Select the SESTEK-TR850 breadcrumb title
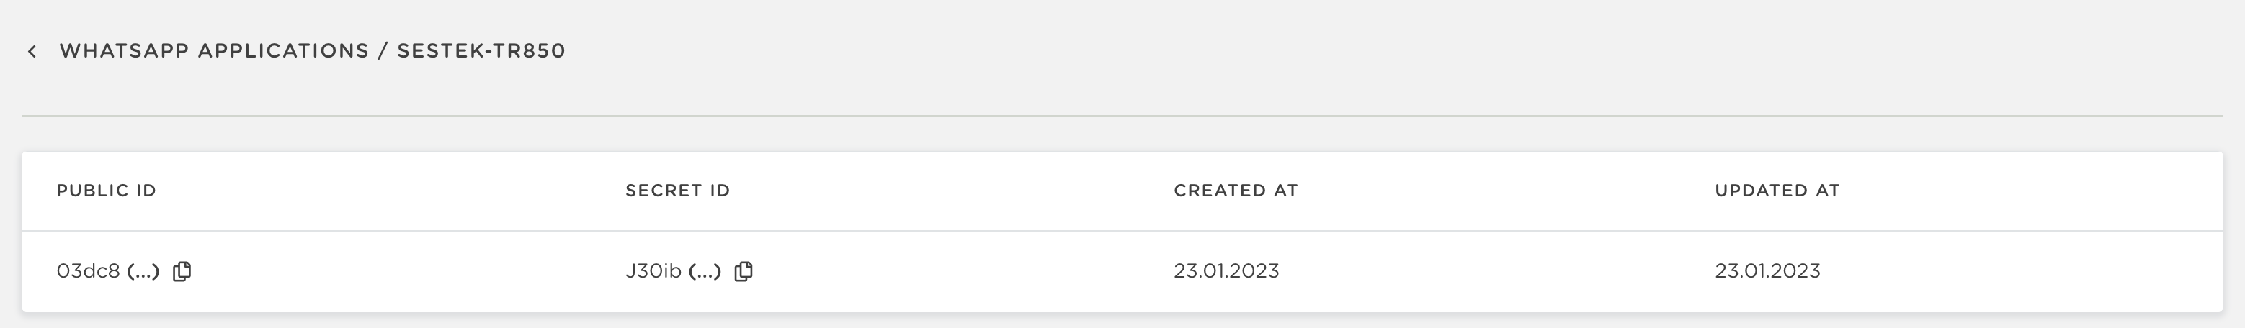The width and height of the screenshot is (2245, 328). pos(481,51)
